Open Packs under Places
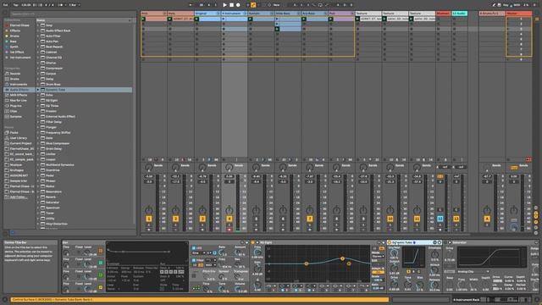This screenshot has height=305, width=542. click(x=14, y=132)
